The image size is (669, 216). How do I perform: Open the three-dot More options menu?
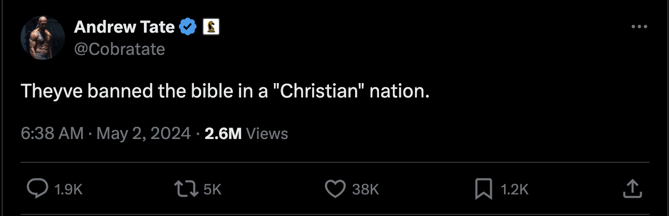click(640, 27)
